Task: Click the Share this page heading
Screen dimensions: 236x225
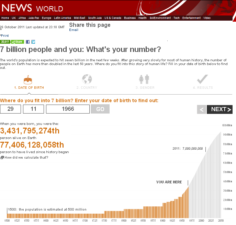Action: (x=90, y=25)
